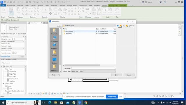Collapse the Views (all) tree node
This screenshot has height=105, width=186.
pos(1,67)
